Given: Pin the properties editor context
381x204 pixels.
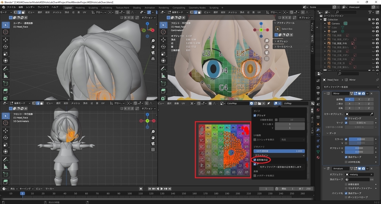Looking at the screenshot, I should coord(377,80).
